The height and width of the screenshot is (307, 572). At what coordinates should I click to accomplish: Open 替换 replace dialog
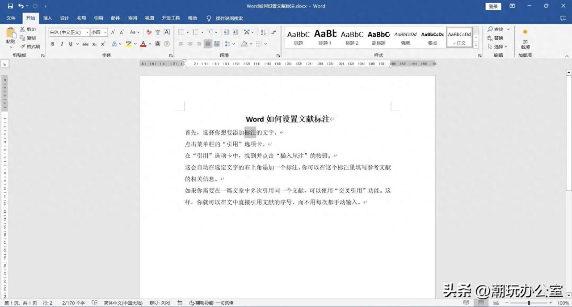496,38
